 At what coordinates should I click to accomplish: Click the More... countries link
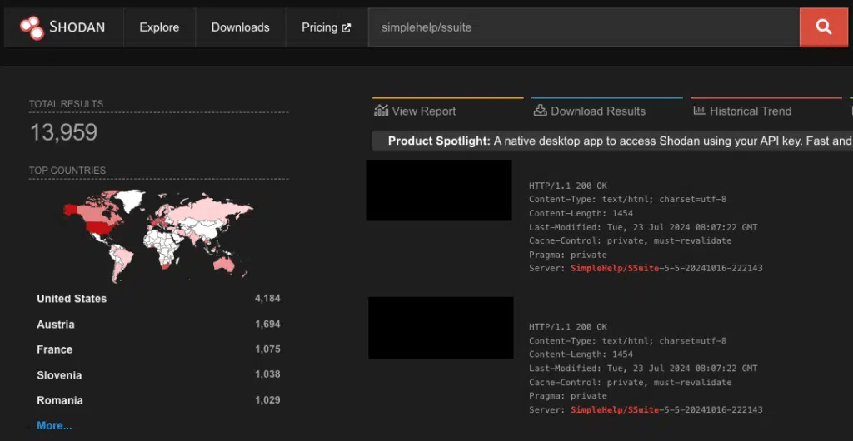pyautogui.click(x=54, y=426)
